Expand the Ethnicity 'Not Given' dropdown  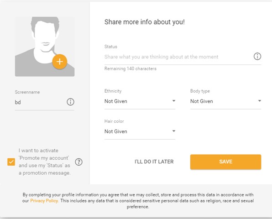click(x=140, y=101)
